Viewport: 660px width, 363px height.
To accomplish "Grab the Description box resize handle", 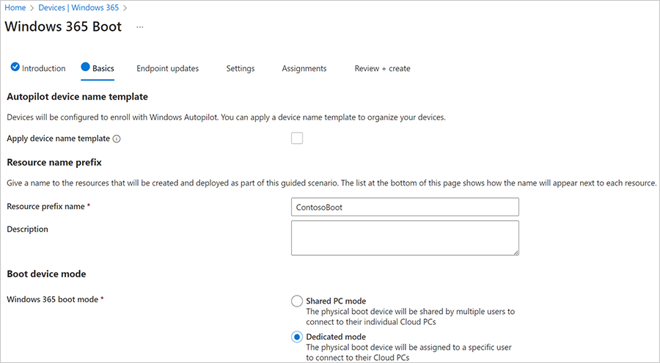I will pyautogui.click(x=516, y=252).
